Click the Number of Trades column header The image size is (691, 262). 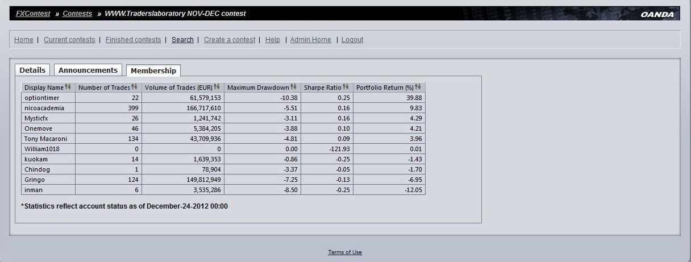click(109, 88)
